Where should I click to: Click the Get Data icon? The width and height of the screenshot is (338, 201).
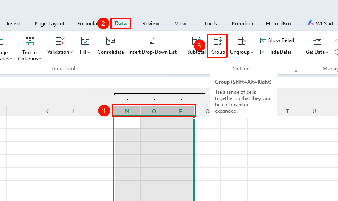pyautogui.click(x=317, y=40)
